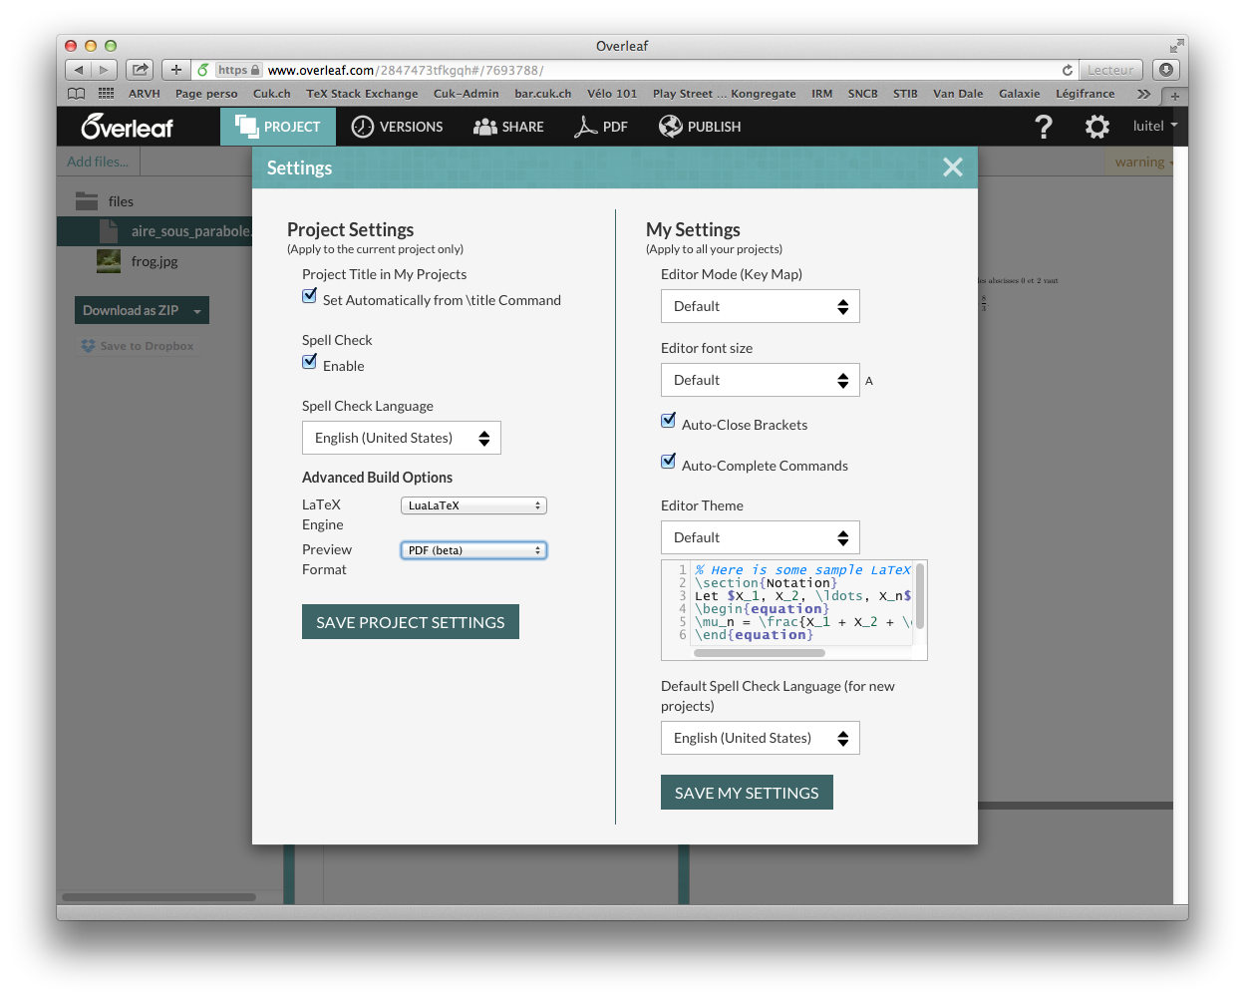Viewport: 1245px width, 999px height.
Task: Enter Safari full screen mode icon
Action: (1177, 46)
